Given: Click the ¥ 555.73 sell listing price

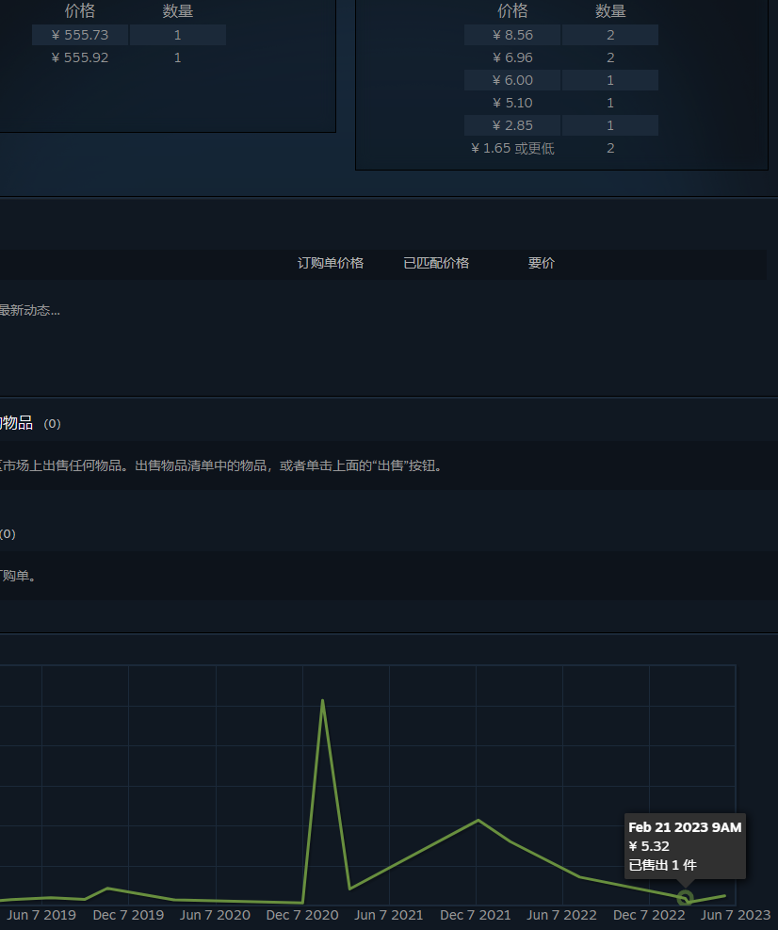Looking at the screenshot, I should (x=80, y=35).
